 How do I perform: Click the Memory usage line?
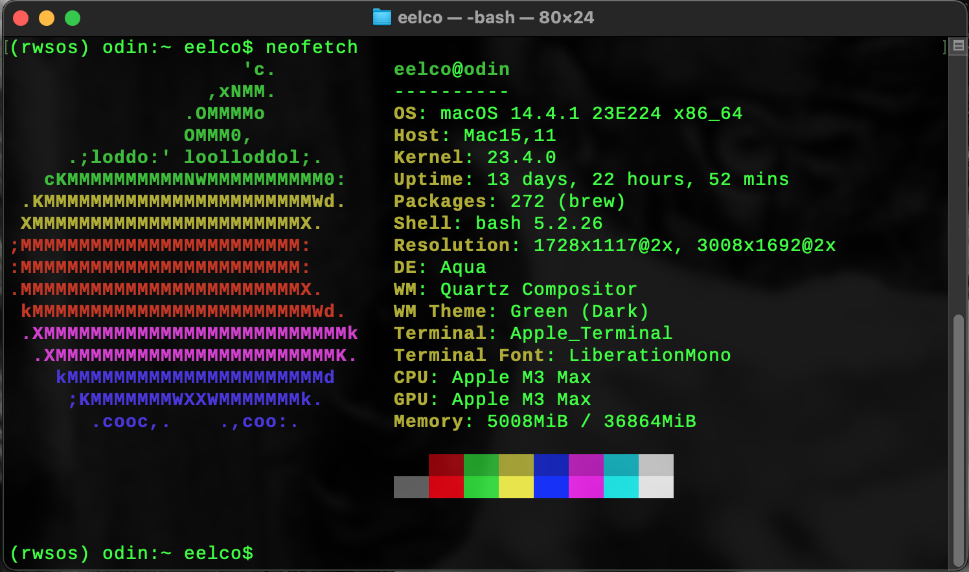(x=544, y=421)
